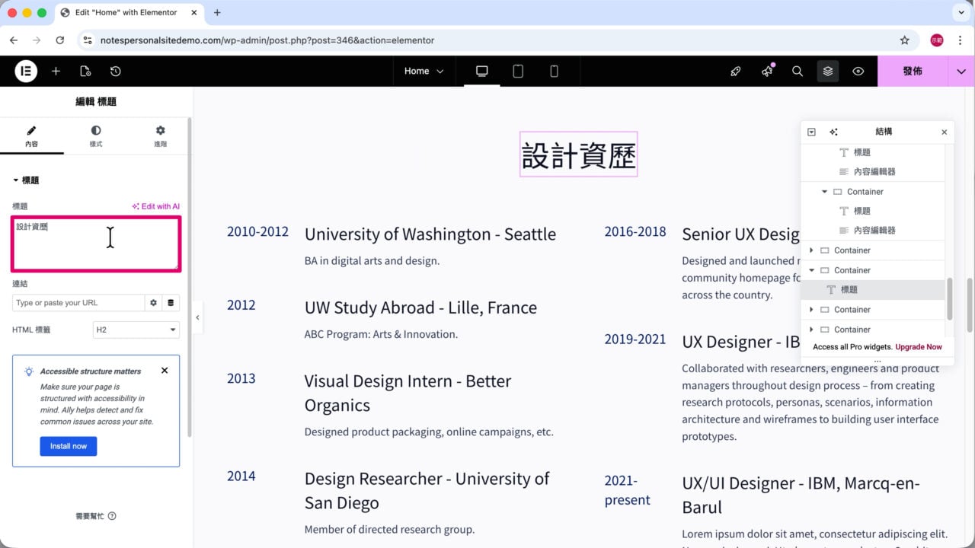This screenshot has height=548, width=975.
Task: Click the rocket launch icon
Action: [x=735, y=71]
